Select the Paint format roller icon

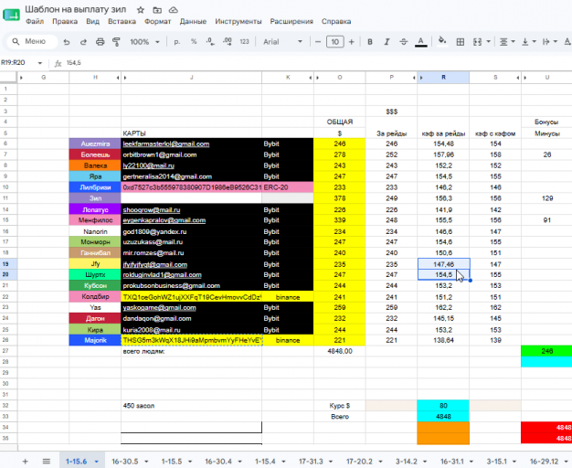(116, 42)
